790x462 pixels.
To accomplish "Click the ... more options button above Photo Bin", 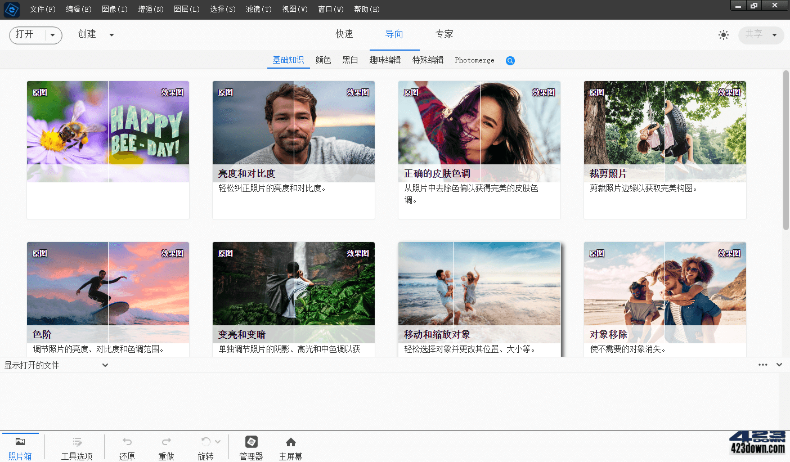I will pos(762,365).
